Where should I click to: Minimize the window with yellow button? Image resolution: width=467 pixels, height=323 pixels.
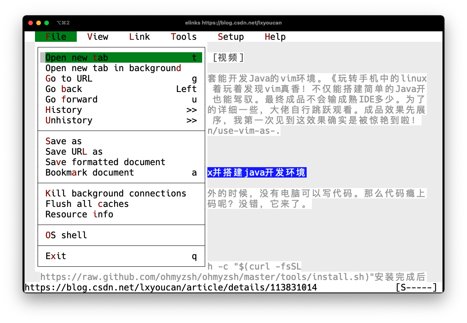click(39, 23)
